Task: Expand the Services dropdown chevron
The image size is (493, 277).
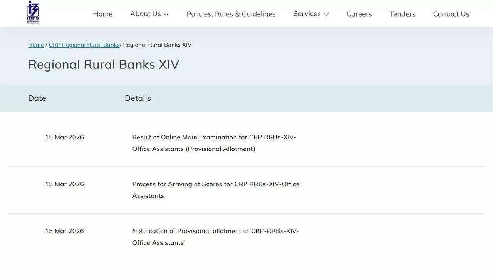Action: tap(326, 14)
